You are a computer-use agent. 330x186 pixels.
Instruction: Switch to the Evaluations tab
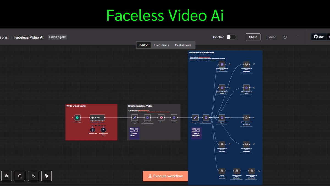[183, 45]
